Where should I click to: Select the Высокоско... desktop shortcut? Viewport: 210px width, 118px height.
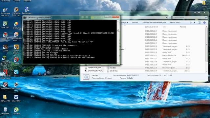pos(27,10)
